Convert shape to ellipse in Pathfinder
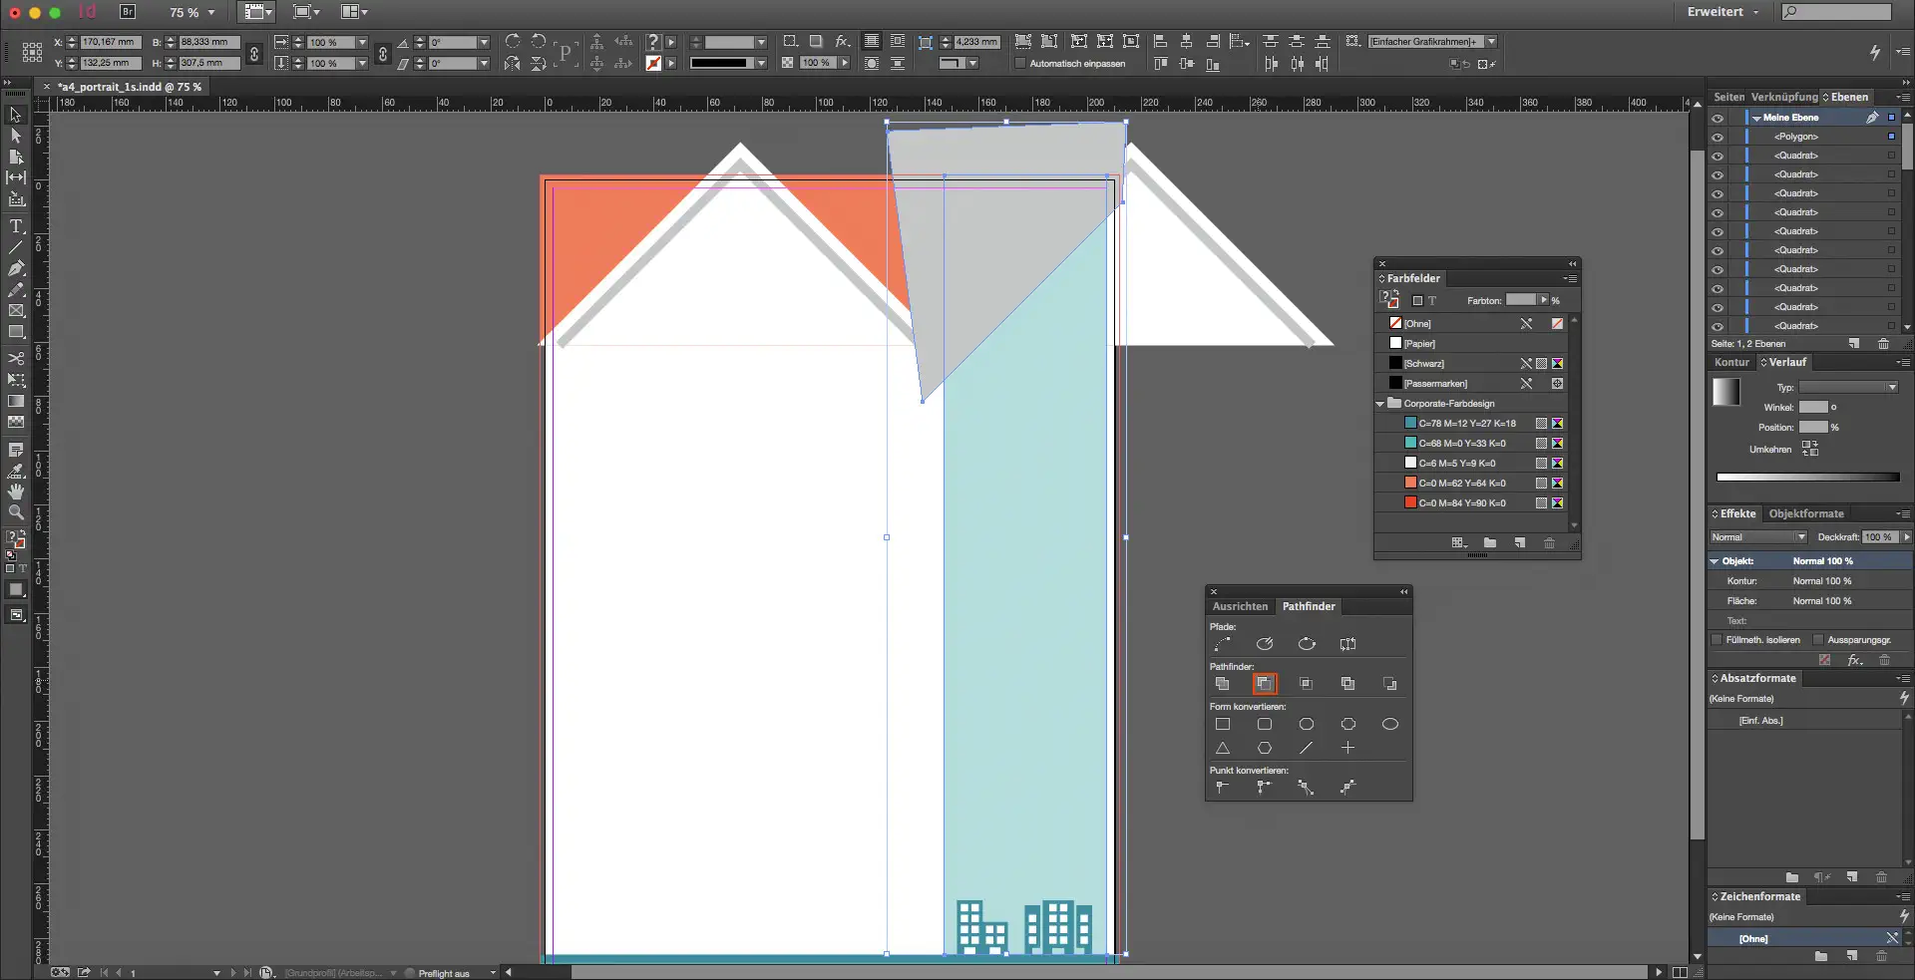This screenshot has height=980, width=1915. pos(1389,724)
